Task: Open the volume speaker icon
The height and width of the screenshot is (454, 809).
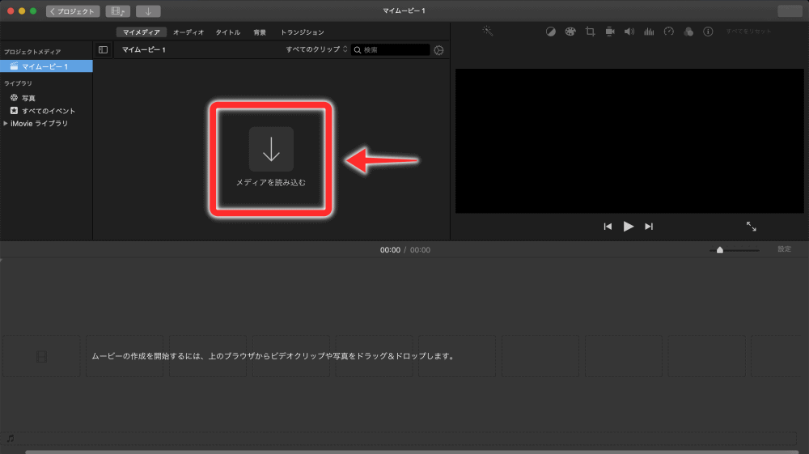Action: [x=629, y=32]
